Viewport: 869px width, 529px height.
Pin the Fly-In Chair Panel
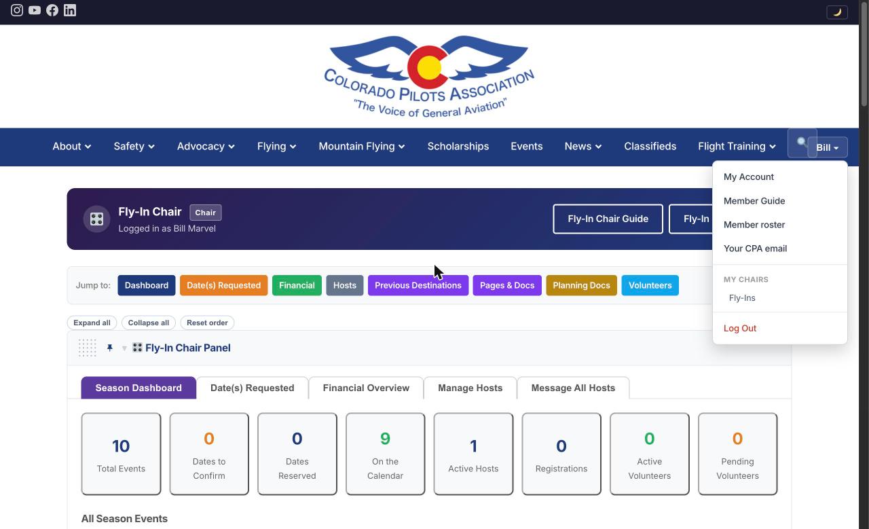(109, 348)
